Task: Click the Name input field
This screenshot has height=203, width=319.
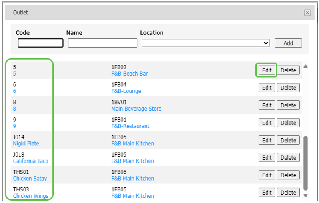Action: pyautogui.click(x=102, y=43)
